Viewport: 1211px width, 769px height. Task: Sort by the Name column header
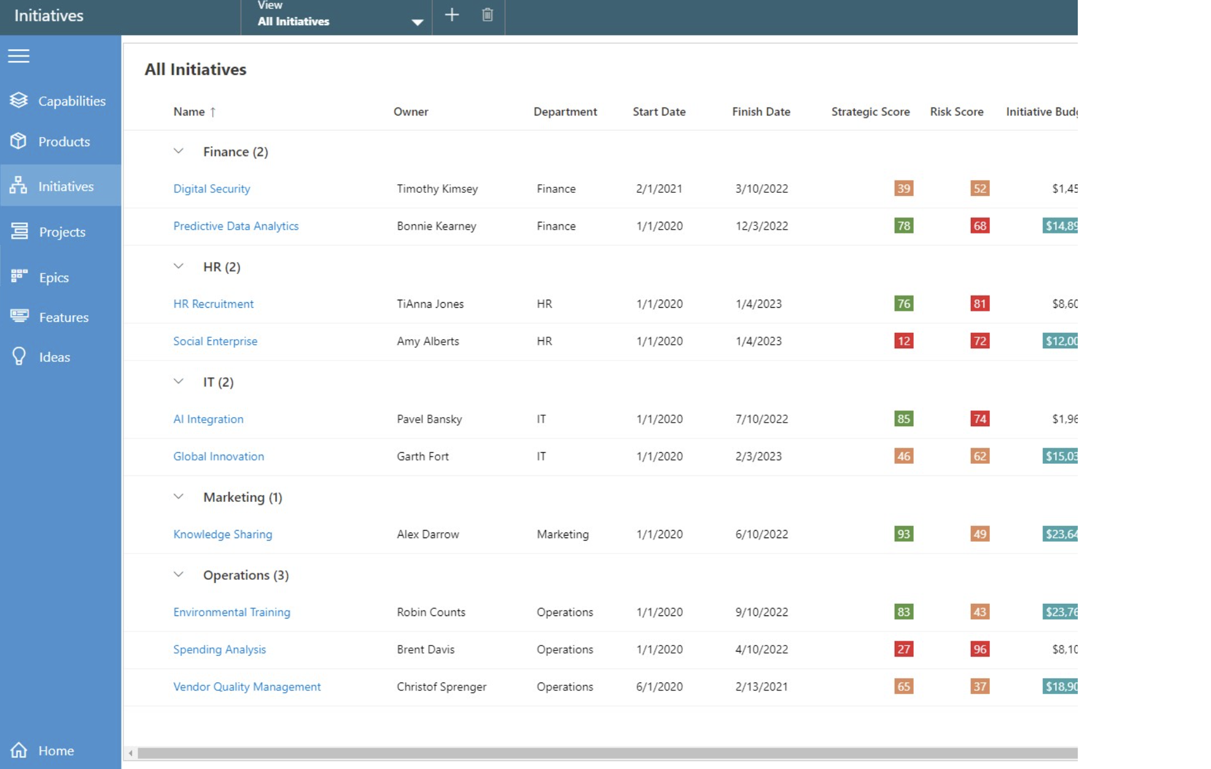click(x=189, y=111)
